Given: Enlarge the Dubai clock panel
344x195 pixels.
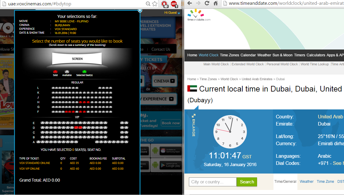Looking at the screenshot, I should pos(193,125).
